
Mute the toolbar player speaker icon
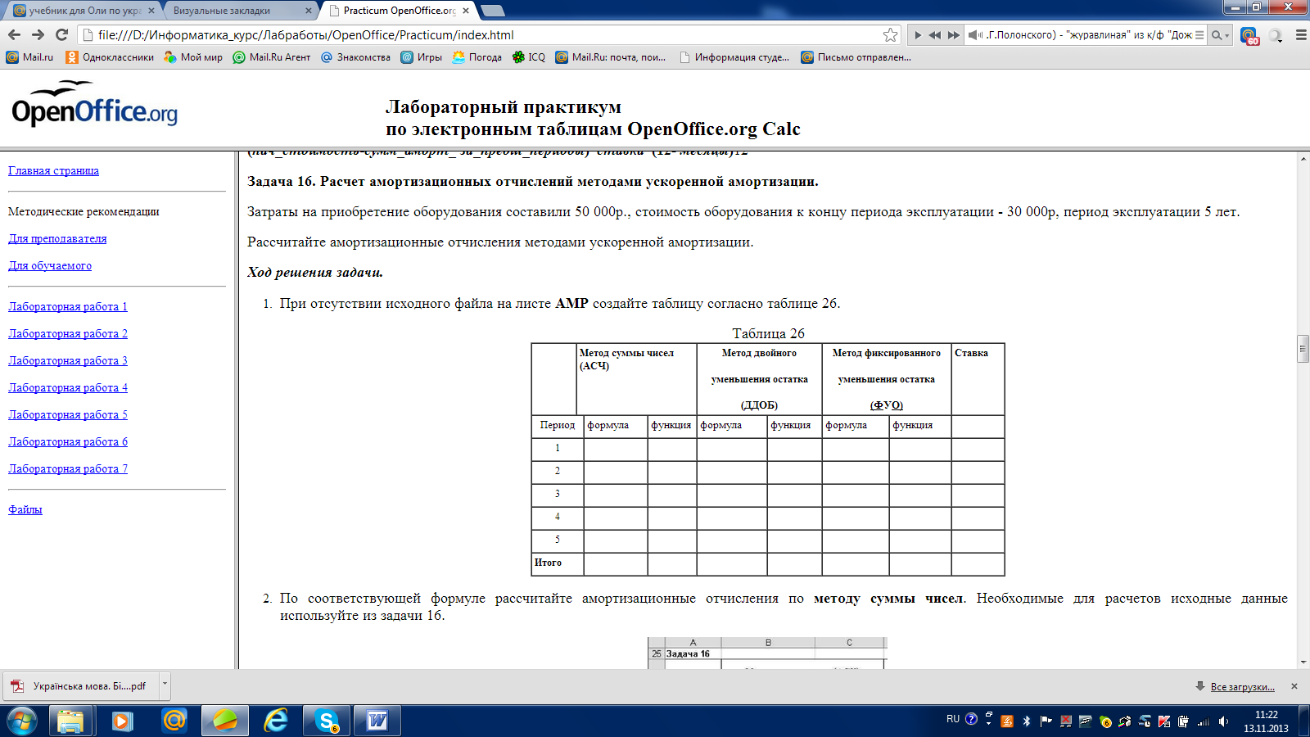[x=975, y=35]
